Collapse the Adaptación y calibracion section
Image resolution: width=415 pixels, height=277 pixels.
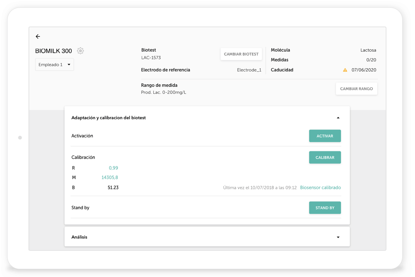[338, 118]
